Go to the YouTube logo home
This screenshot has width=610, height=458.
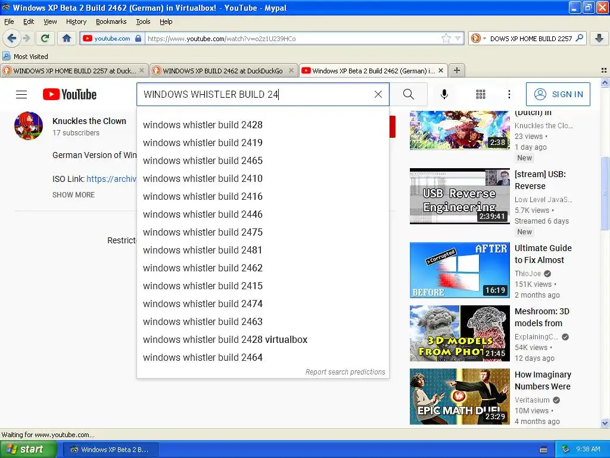70,94
